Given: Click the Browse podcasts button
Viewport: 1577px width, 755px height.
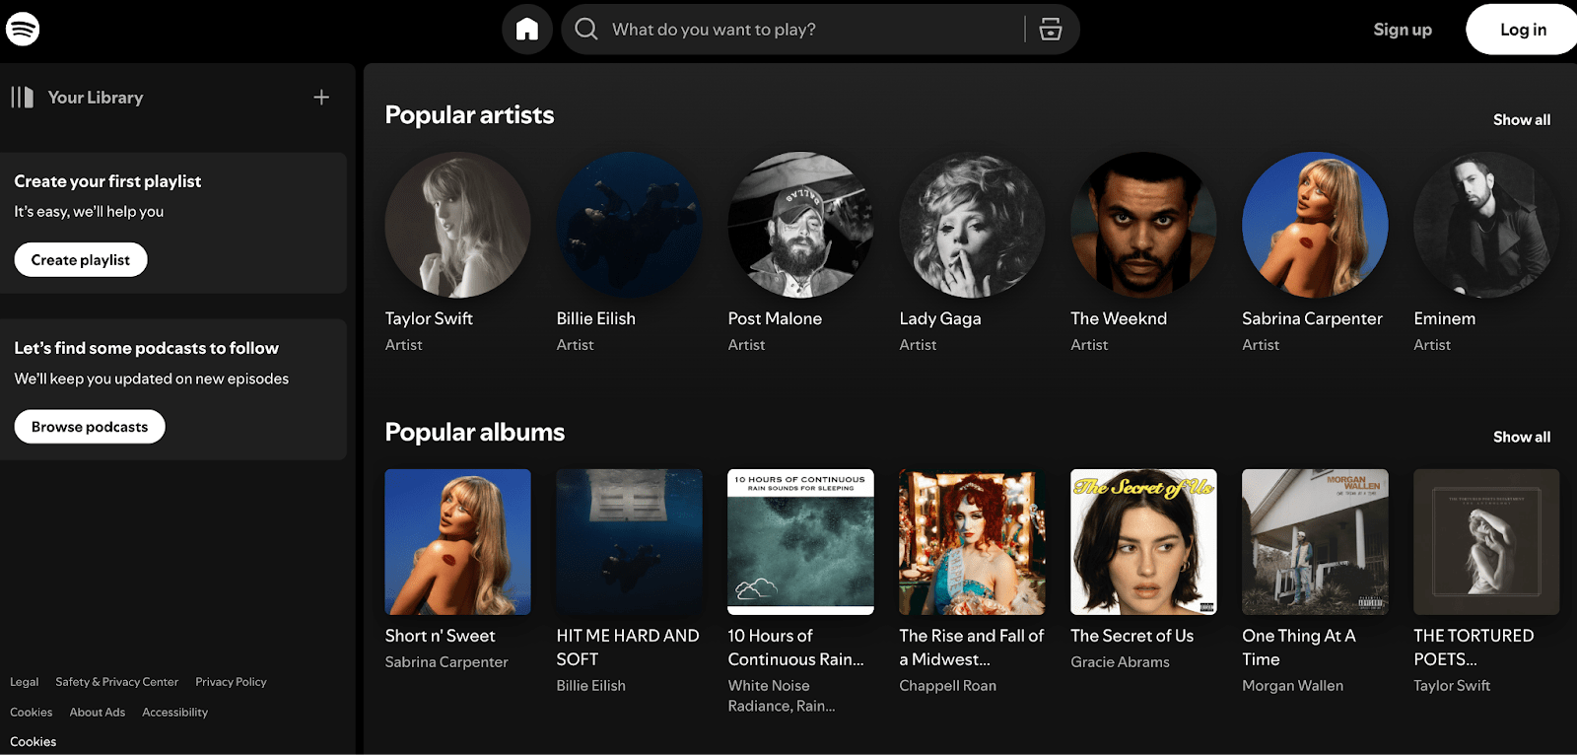Looking at the screenshot, I should coord(90,427).
